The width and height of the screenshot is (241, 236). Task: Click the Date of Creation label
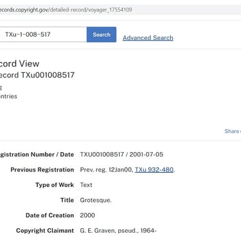point(50,215)
